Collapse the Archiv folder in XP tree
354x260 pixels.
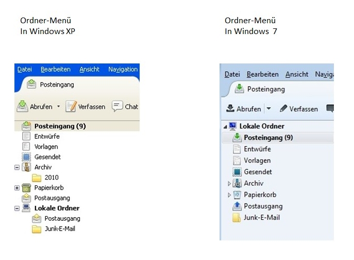[x=17, y=167]
